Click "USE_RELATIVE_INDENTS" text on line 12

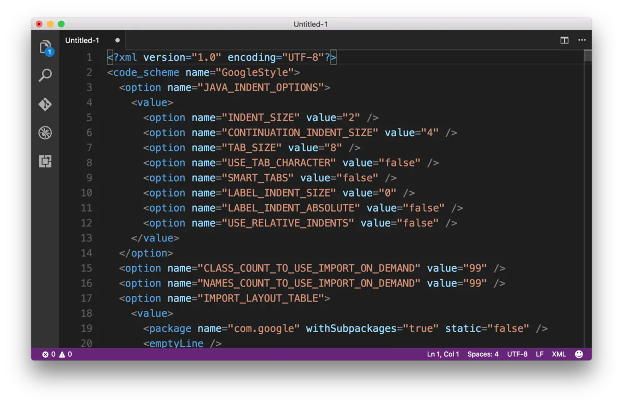click(x=288, y=224)
